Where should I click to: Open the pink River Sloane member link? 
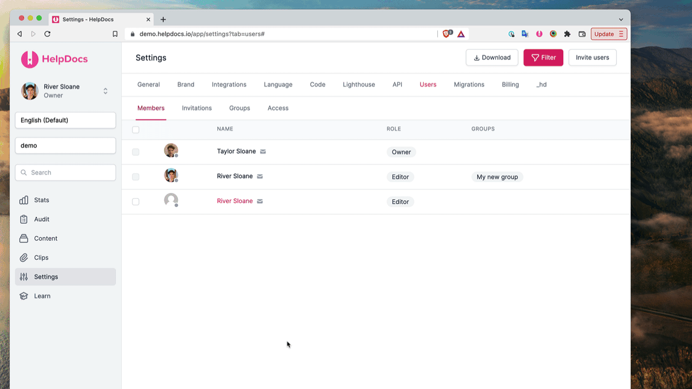tap(235, 201)
